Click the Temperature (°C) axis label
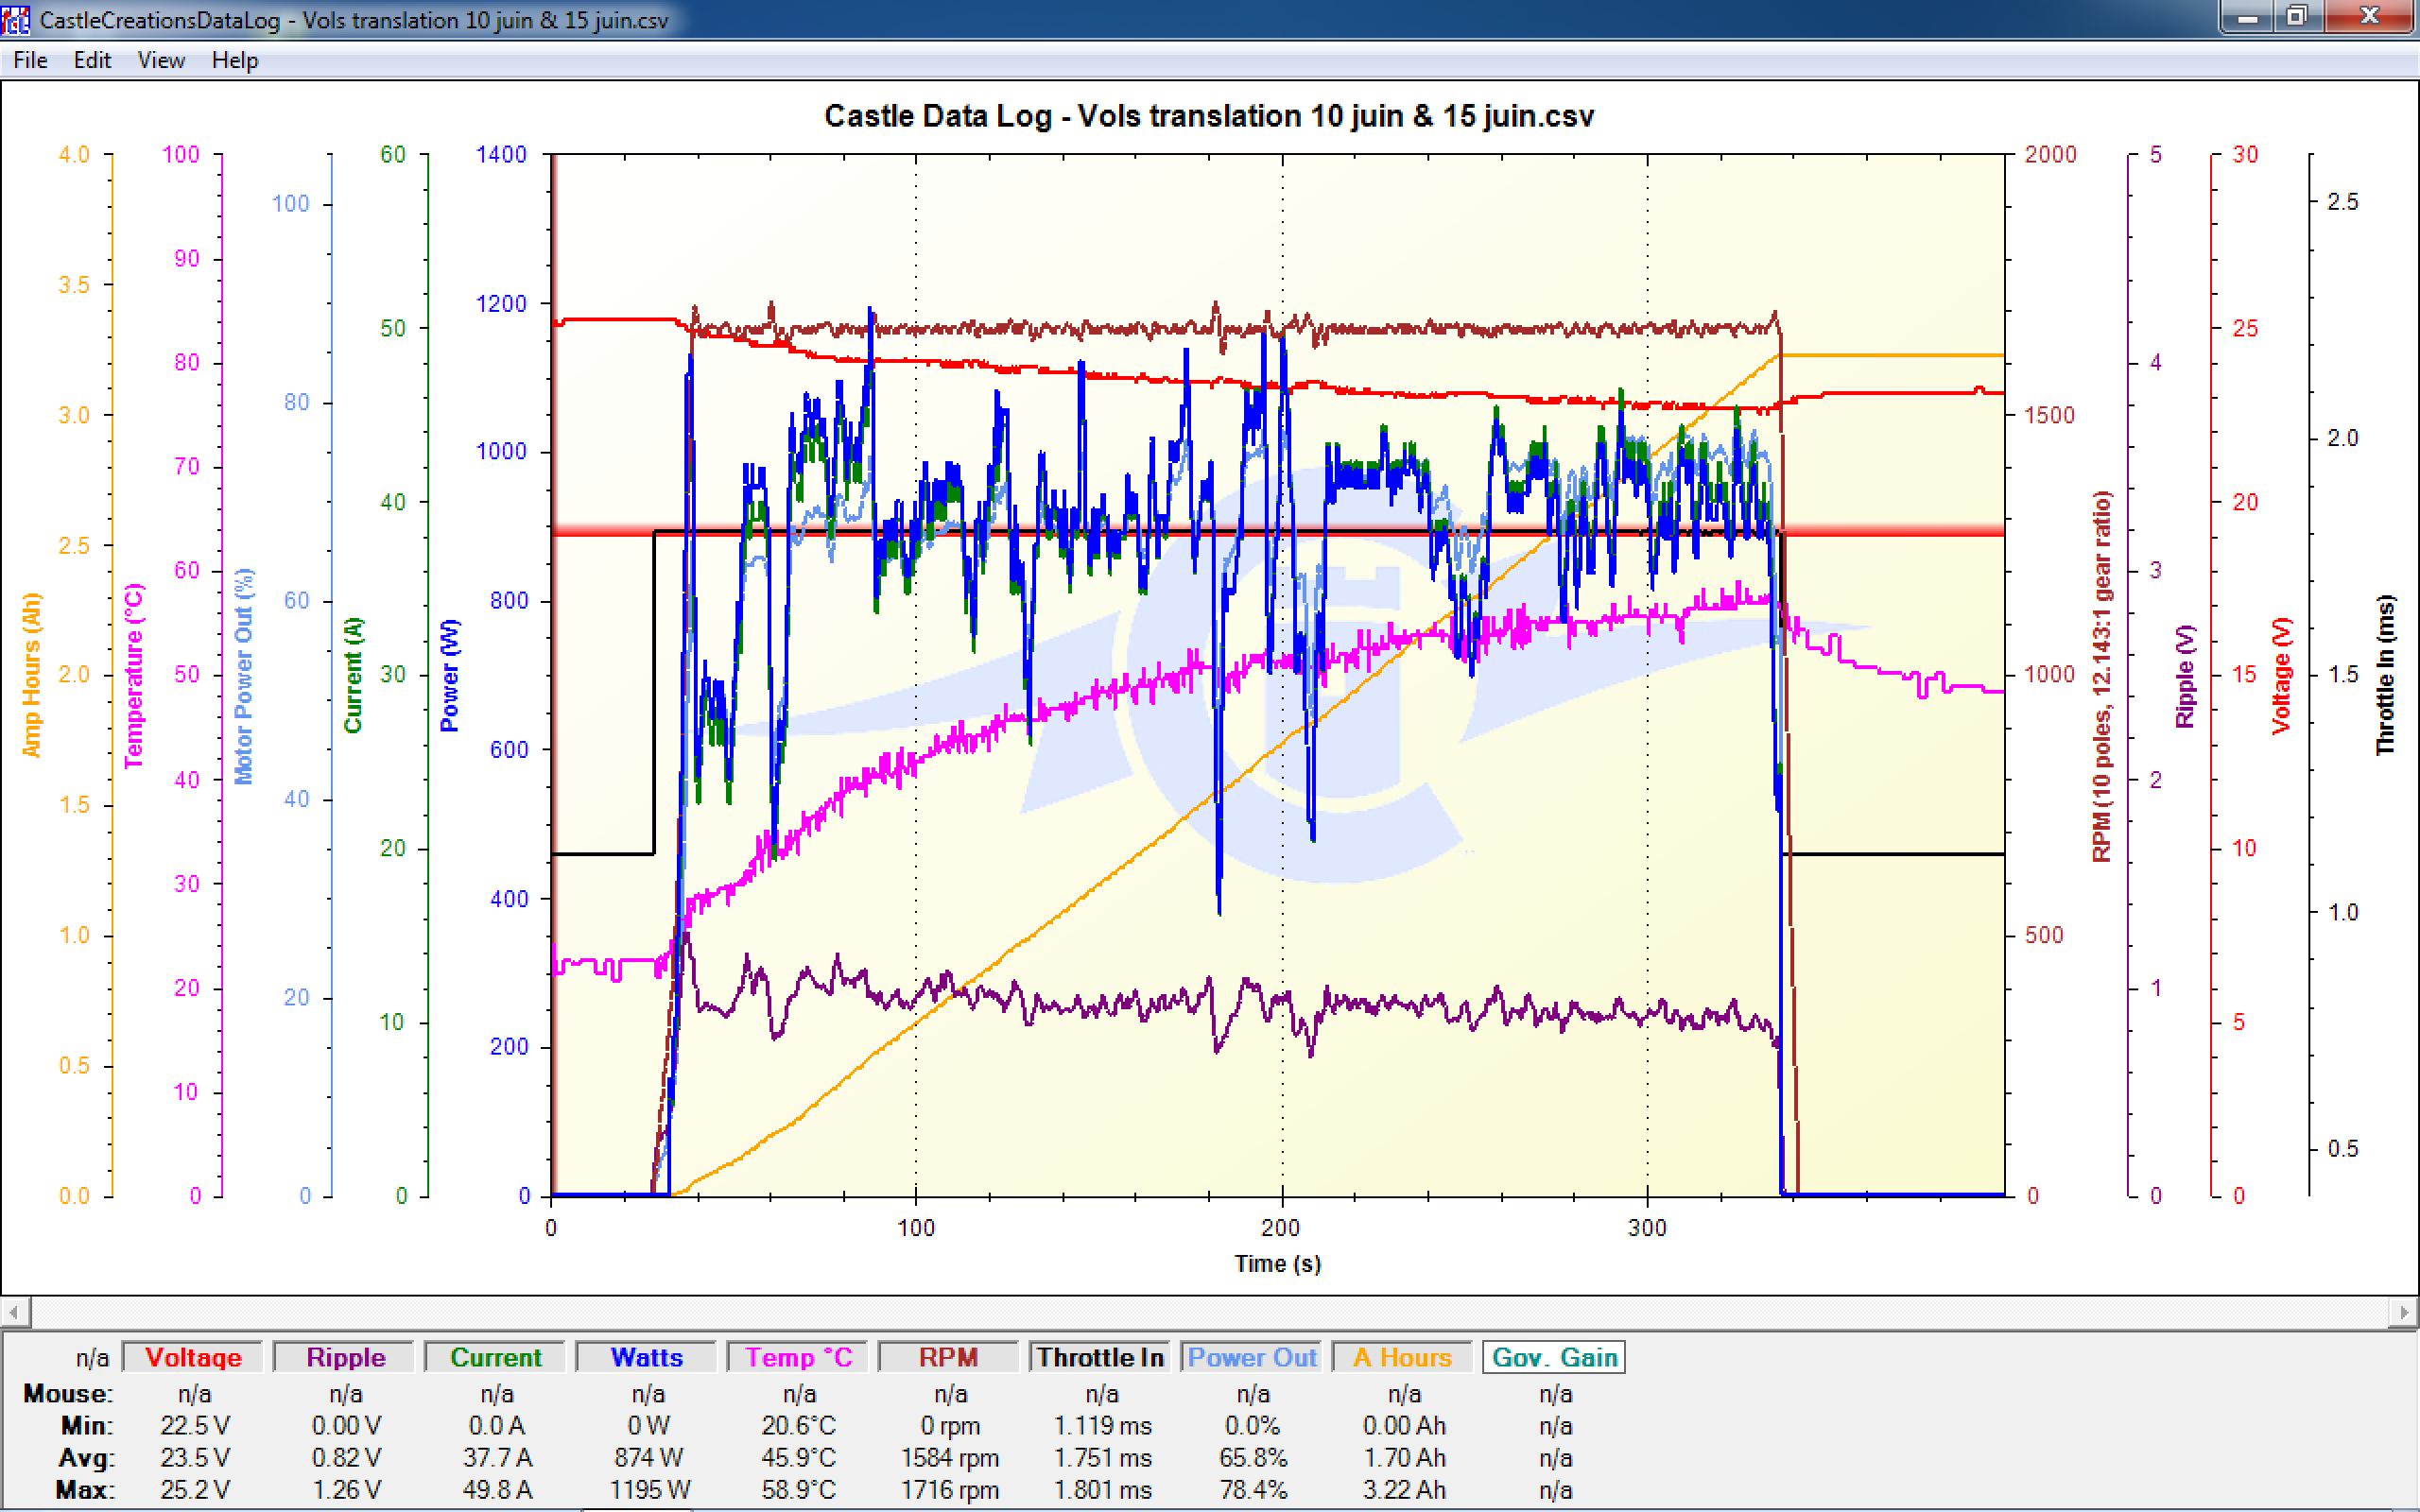 (x=133, y=676)
